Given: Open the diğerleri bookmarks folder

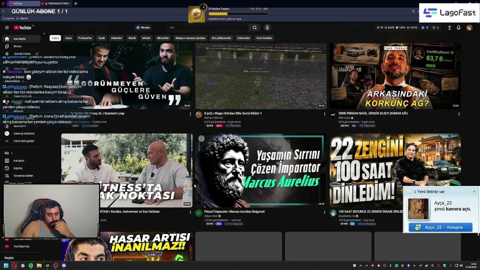Looking at the screenshot, I should click(x=22, y=18).
